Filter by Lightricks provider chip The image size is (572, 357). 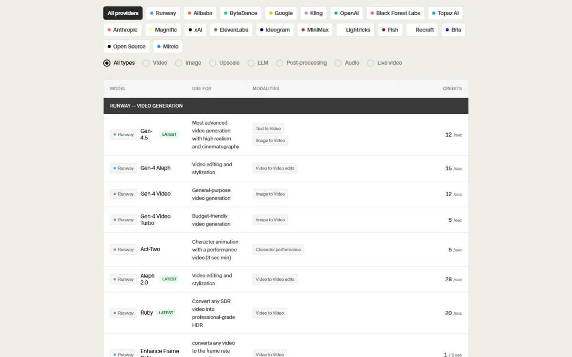356,30
